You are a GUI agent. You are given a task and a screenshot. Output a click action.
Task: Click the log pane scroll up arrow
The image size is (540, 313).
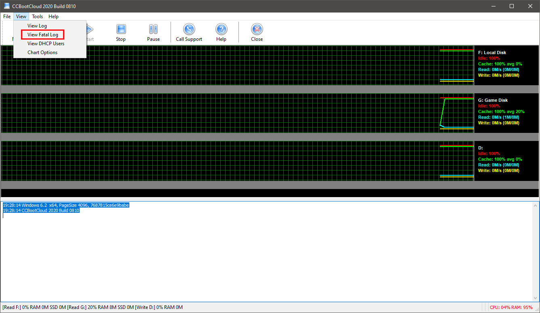coord(536,205)
